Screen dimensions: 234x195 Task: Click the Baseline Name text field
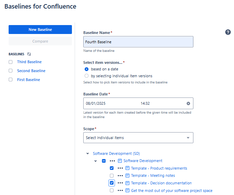pyautogui.click(x=138, y=42)
